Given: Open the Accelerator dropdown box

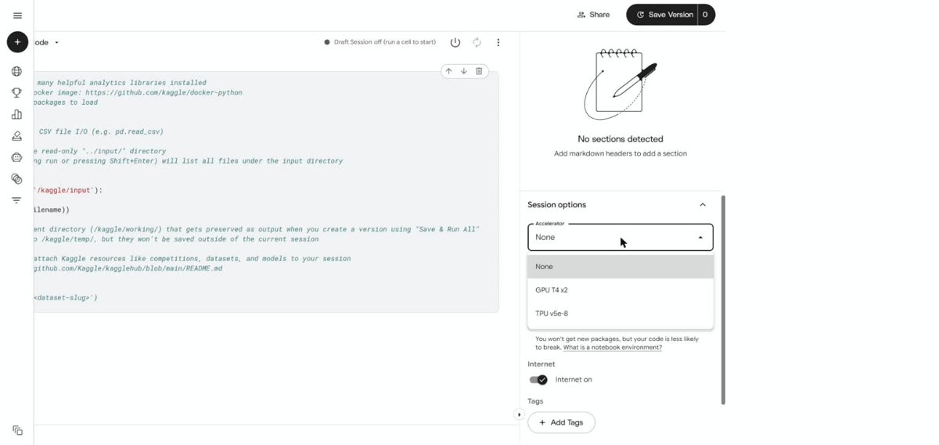Looking at the screenshot, I should 621,237.
